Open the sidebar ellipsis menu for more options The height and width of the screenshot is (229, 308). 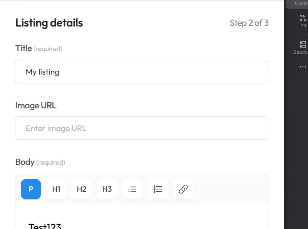pos(302,66)
